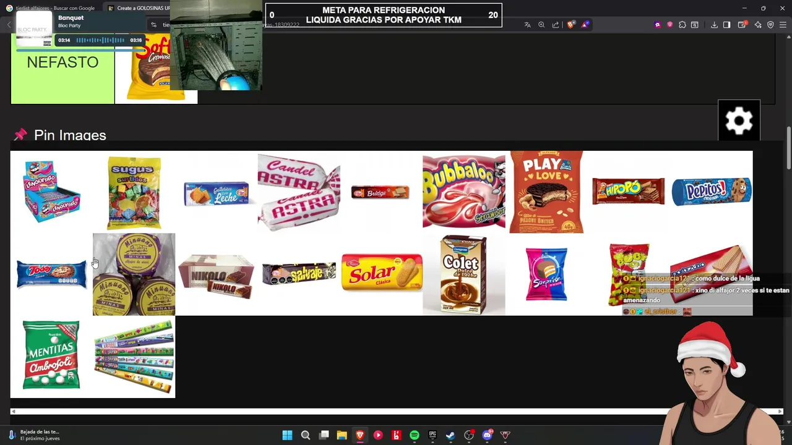
Task: Open OBS Studio from taskbar
Action: 469,435
